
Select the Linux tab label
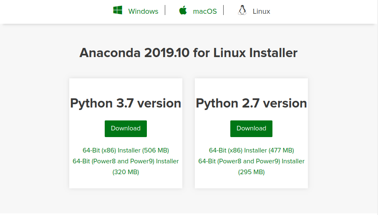(261, 11)
